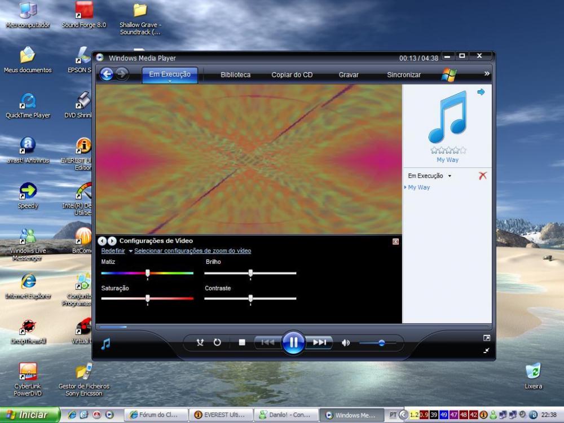Mute the speaker volume
This screenshot has height=423, width=564.
[346, 342]
